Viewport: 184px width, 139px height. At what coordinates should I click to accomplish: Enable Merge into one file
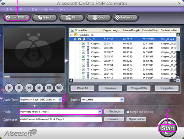click(128, 112)
